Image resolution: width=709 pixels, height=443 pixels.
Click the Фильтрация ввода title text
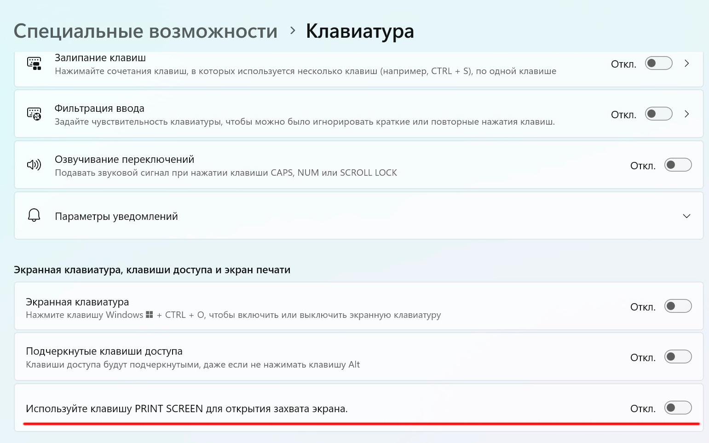click(99, 109)
